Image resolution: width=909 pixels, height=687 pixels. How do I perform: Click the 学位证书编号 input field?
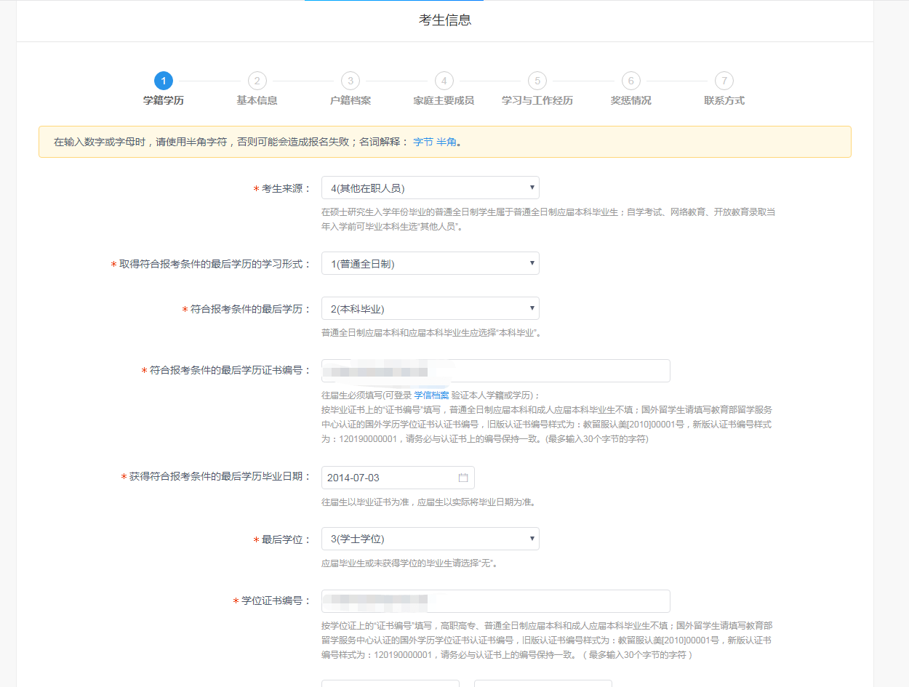(495, 601)
